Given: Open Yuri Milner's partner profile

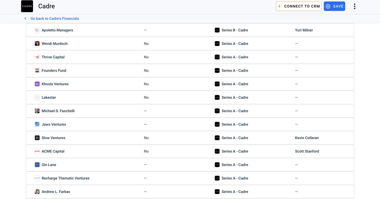Looking at the screenshot, I should 304,30.
